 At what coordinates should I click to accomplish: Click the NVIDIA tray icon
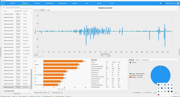coord(159,85)
